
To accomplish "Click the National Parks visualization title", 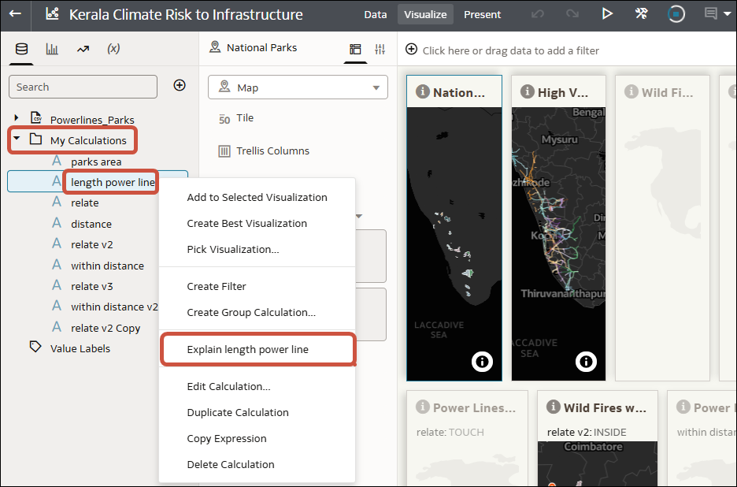I will 261,47.
